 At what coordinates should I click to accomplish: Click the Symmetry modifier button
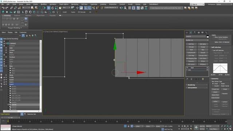(191, 61)
